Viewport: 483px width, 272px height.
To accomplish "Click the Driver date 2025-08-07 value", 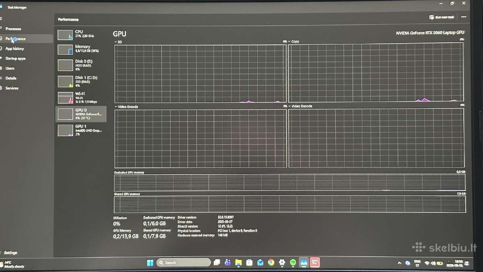I will pos(225,222).
